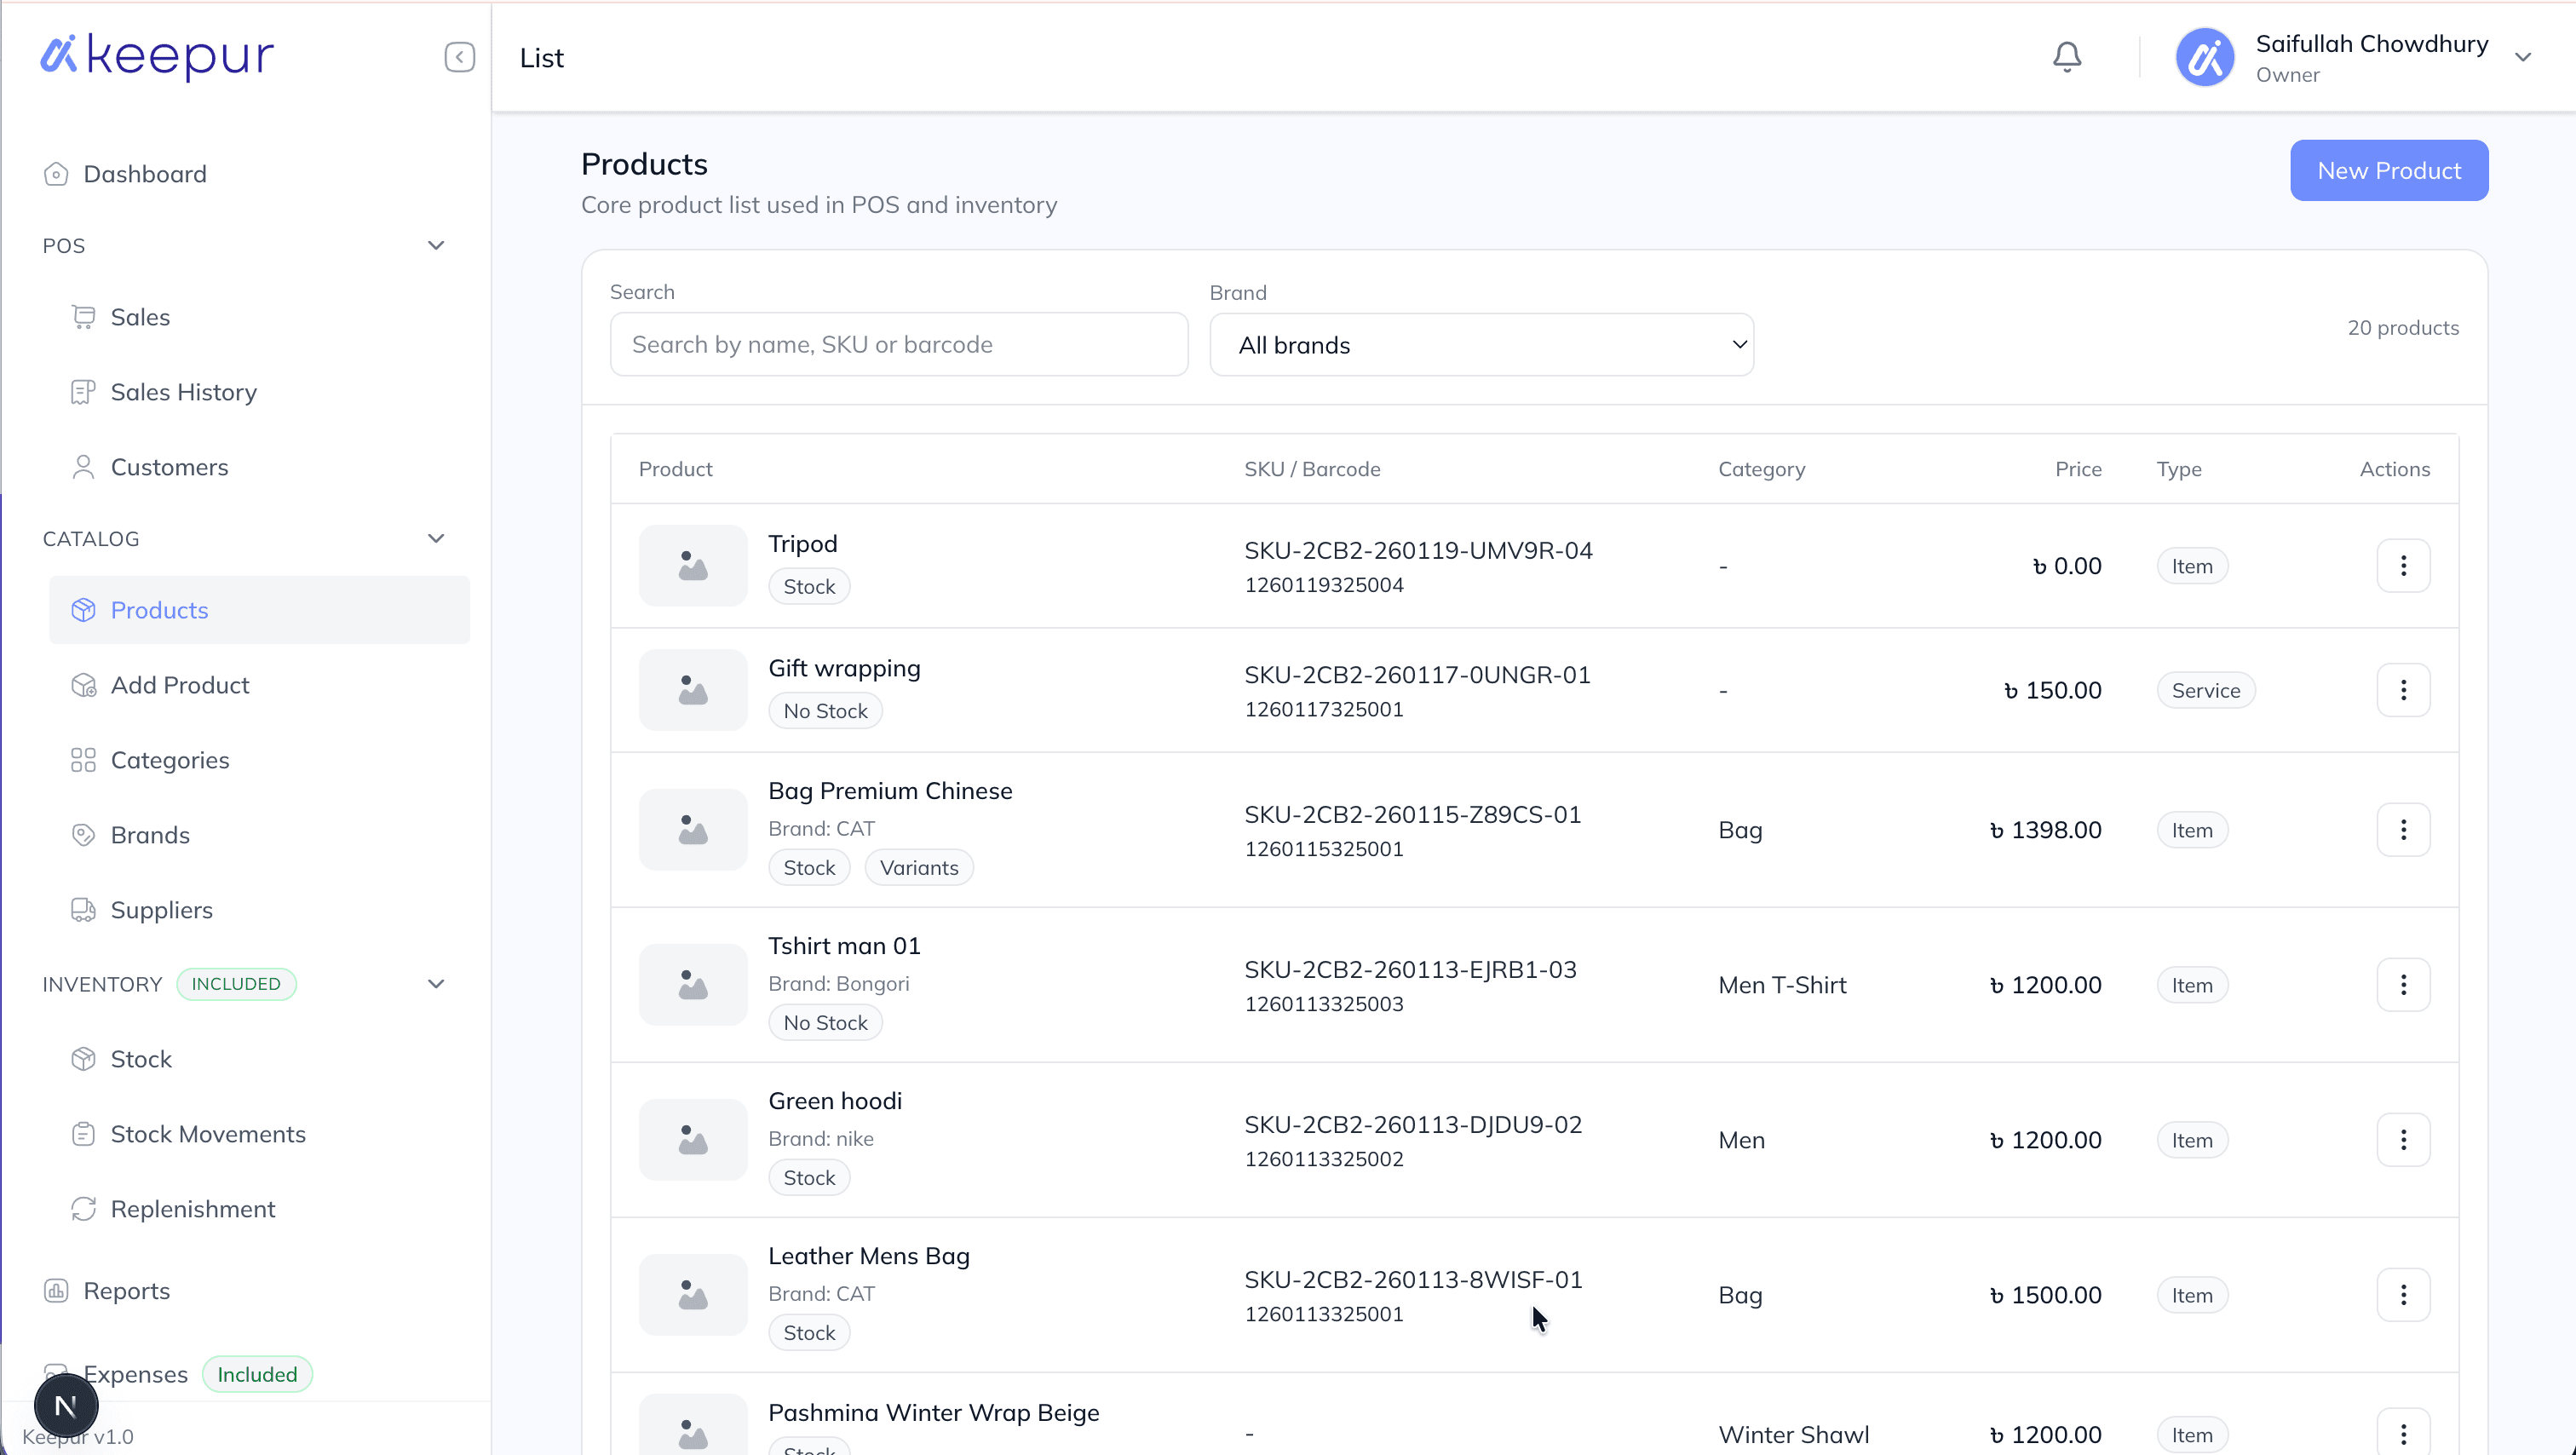Open inventory Stock page
Image resolution: width=2576 pixels, height=1455 pixels.
coord(141,1059)
